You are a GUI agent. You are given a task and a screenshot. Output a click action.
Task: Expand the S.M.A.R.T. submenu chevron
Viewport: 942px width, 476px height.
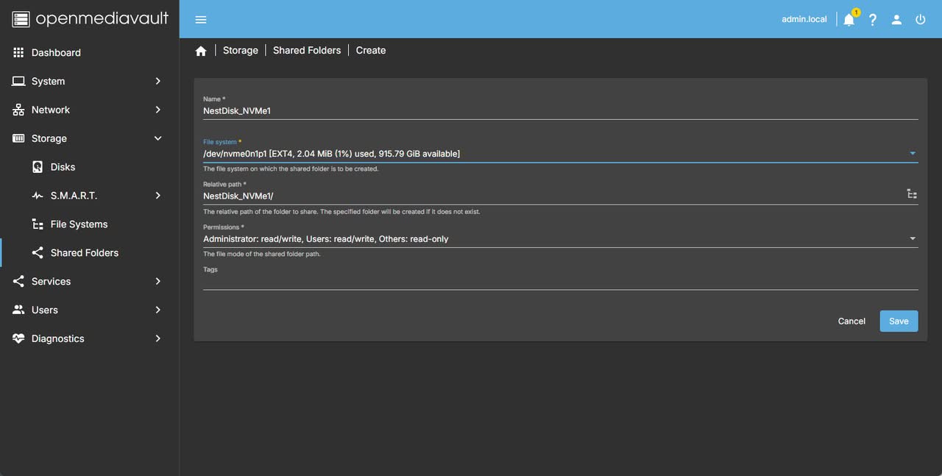tap(157, 196)
